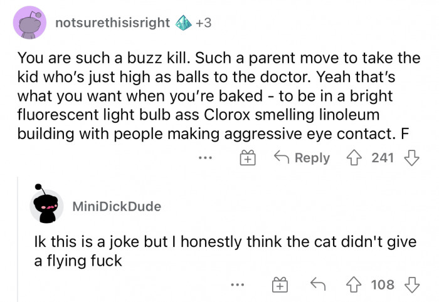Reply to the buzz kill comment
Image resolution: width=439 pixels, height=302 pixels.
coord(302,158)
